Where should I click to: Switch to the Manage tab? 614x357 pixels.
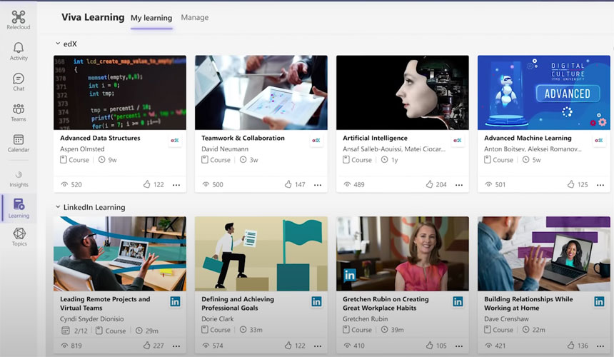pyautogui.click(x=195, y=17)
